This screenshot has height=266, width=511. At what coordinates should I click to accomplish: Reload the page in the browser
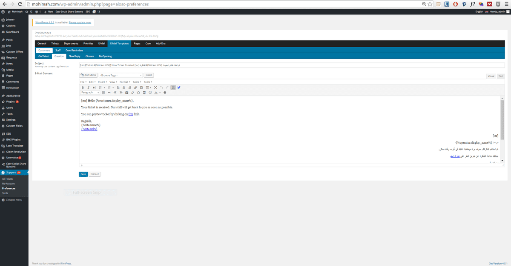tap(20, 4)
